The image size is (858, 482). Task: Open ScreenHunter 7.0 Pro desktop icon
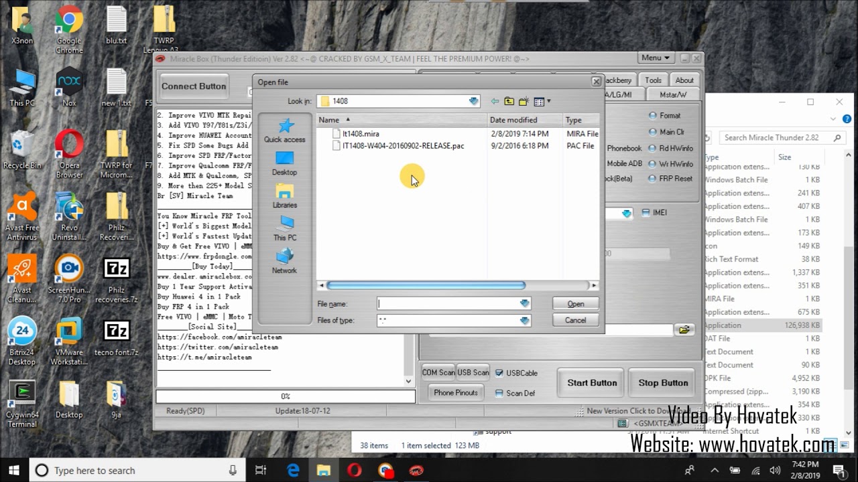69,279
